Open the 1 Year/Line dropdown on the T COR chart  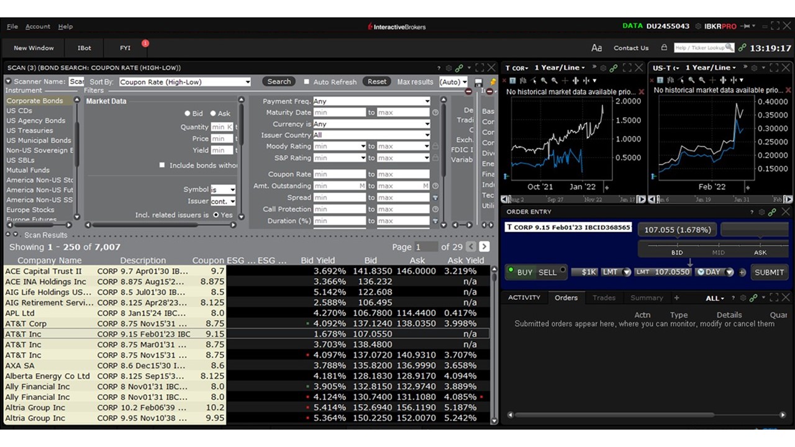tap(558, 67)
